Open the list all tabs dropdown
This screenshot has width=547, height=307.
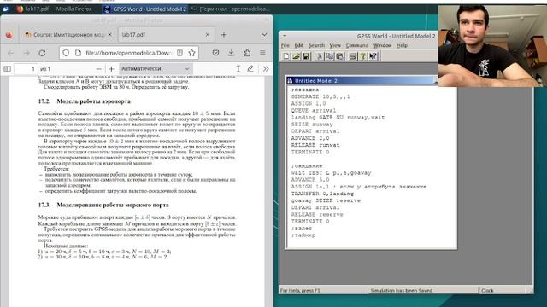[264, 35]
